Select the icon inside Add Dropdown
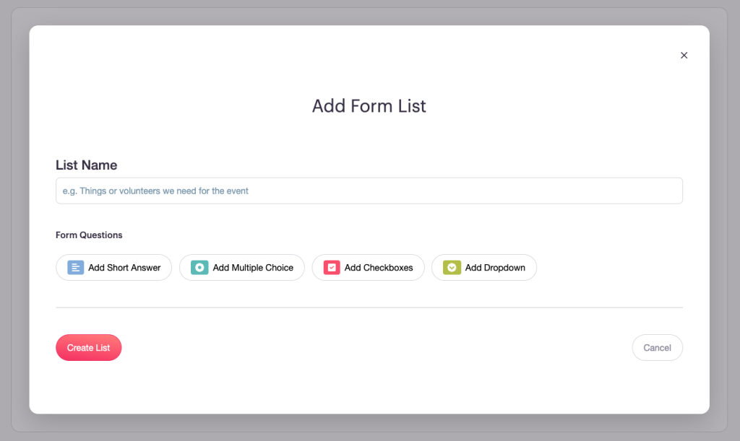 452,267
